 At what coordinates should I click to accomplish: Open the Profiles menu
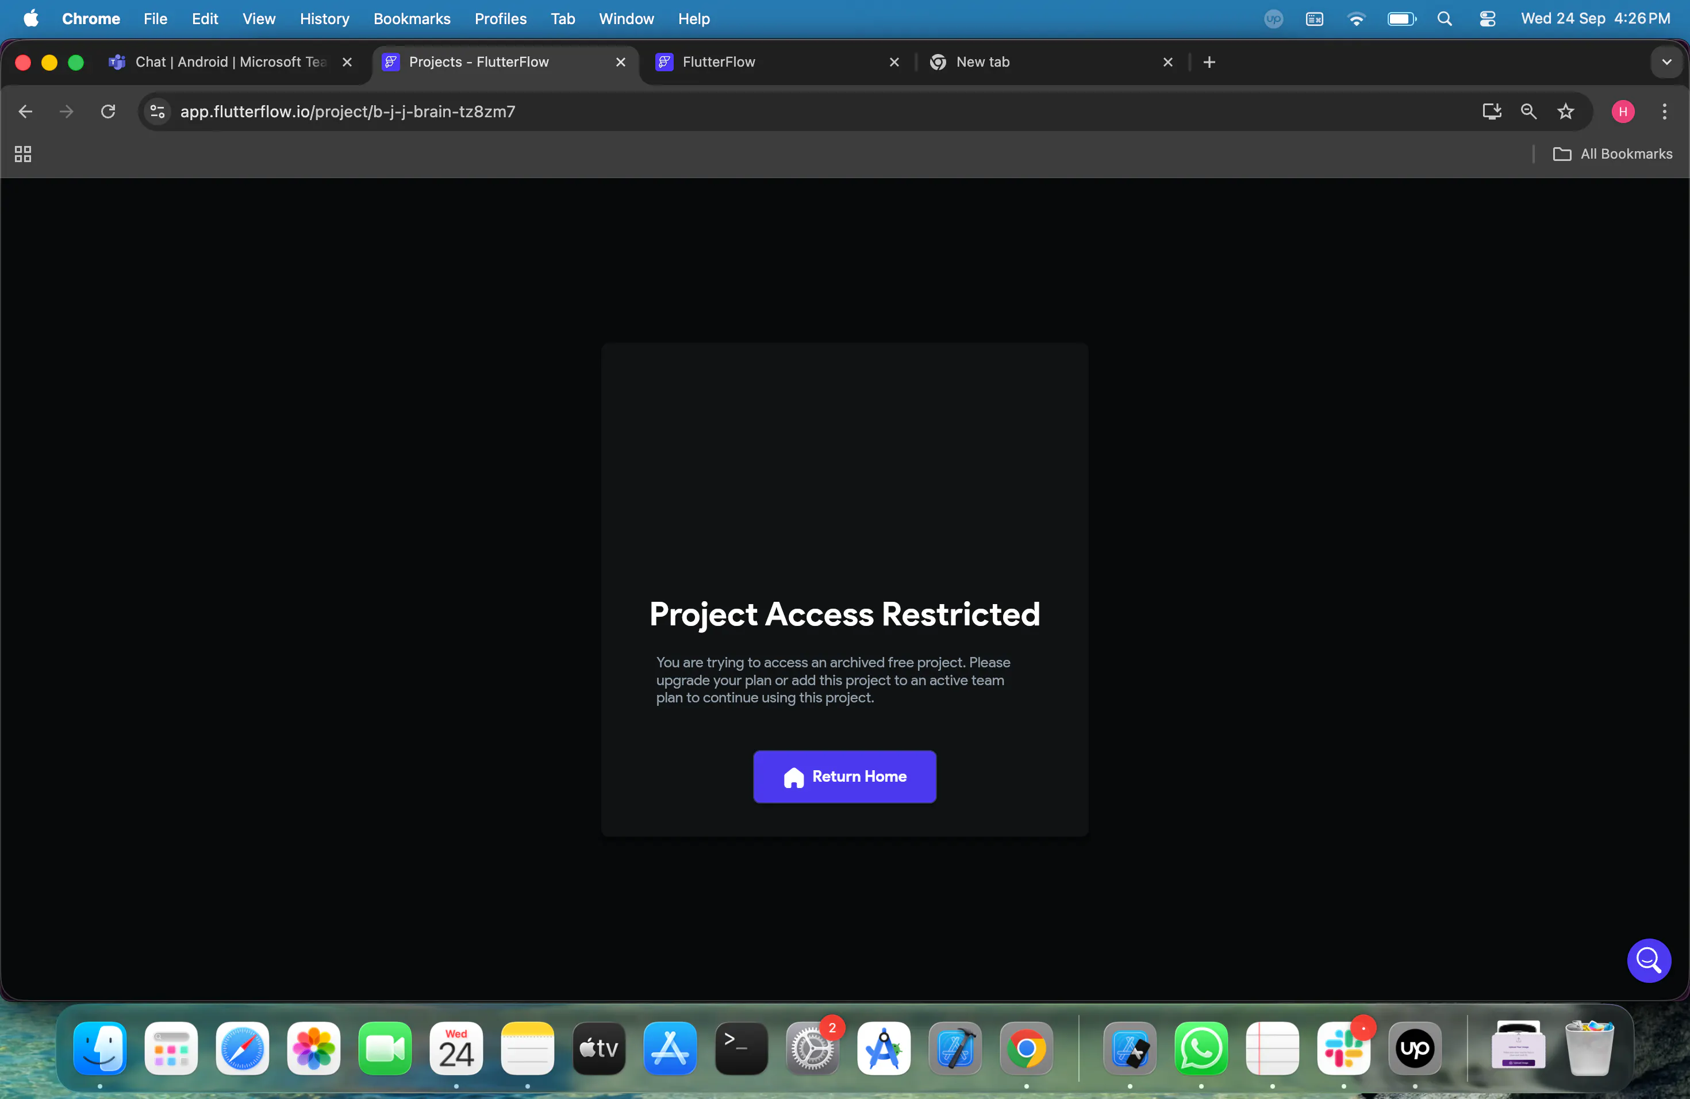(501, 18)
